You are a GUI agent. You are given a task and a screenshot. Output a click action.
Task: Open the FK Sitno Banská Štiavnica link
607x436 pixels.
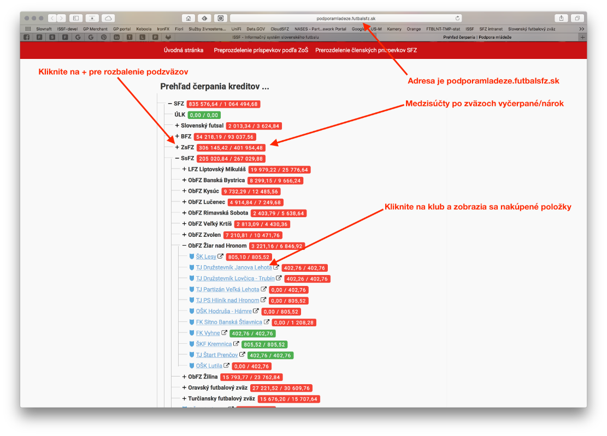[229, 322]
